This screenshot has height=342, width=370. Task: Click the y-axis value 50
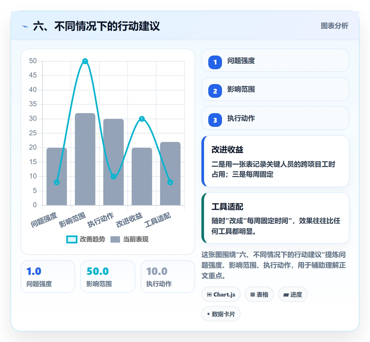tap(33, 61)
